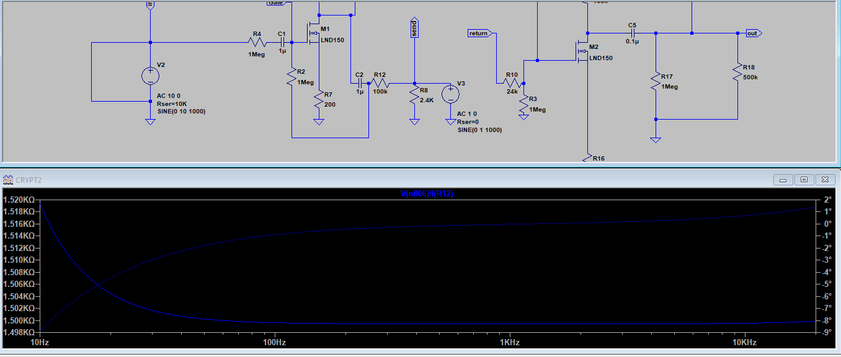Click the C5 capacitor symbol
Screen dimensions: 841x357
point(632,33)
